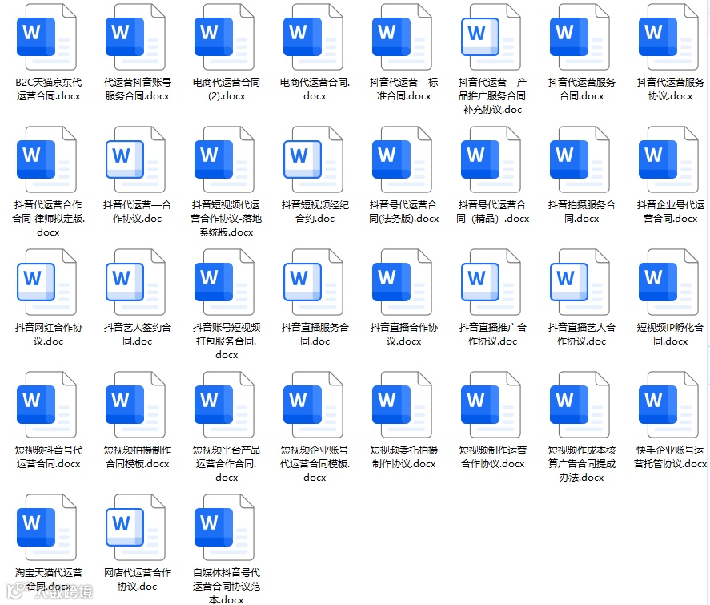
Task: Click the 抖音直播艺人合作协议.doc icon
Action: pos(580,282)
